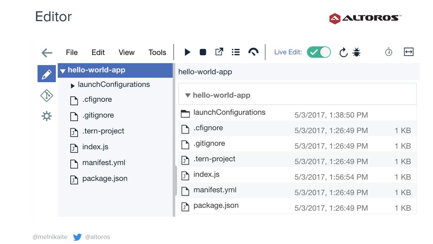The width and height of the screenshot is (433, 244).
Task: Select .gitignore in the file tree
Action: 98,115
